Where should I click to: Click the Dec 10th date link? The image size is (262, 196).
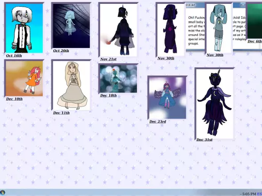click(x=14, y=99)
